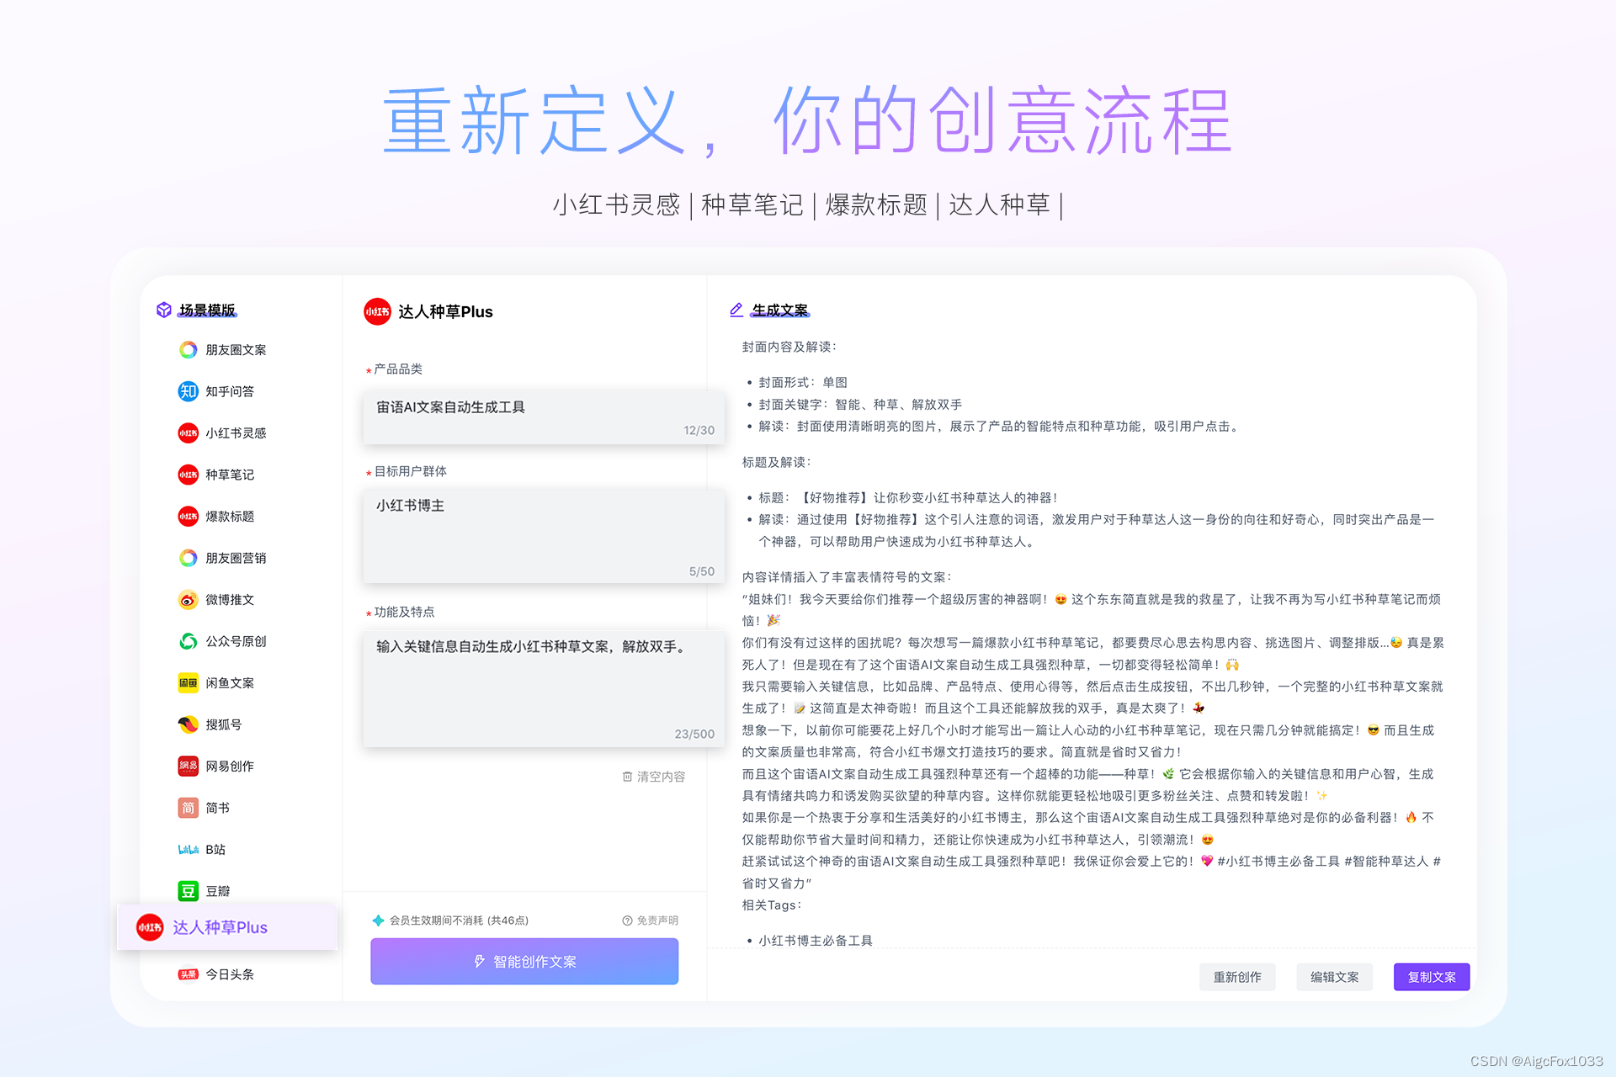This screenshot has width=1616, height=1077.
Task: Click the 闲鱼文案 Xianyu icon
Action: (x=188, y=683)
